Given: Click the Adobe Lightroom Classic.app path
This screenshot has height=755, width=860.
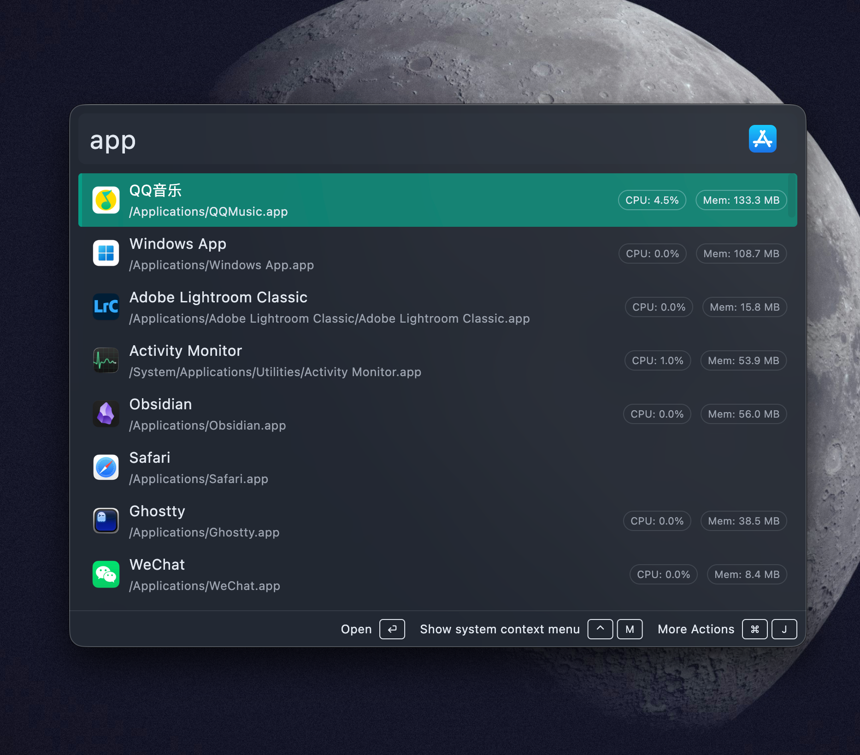Looking at the screenshot, I should 330,319.
